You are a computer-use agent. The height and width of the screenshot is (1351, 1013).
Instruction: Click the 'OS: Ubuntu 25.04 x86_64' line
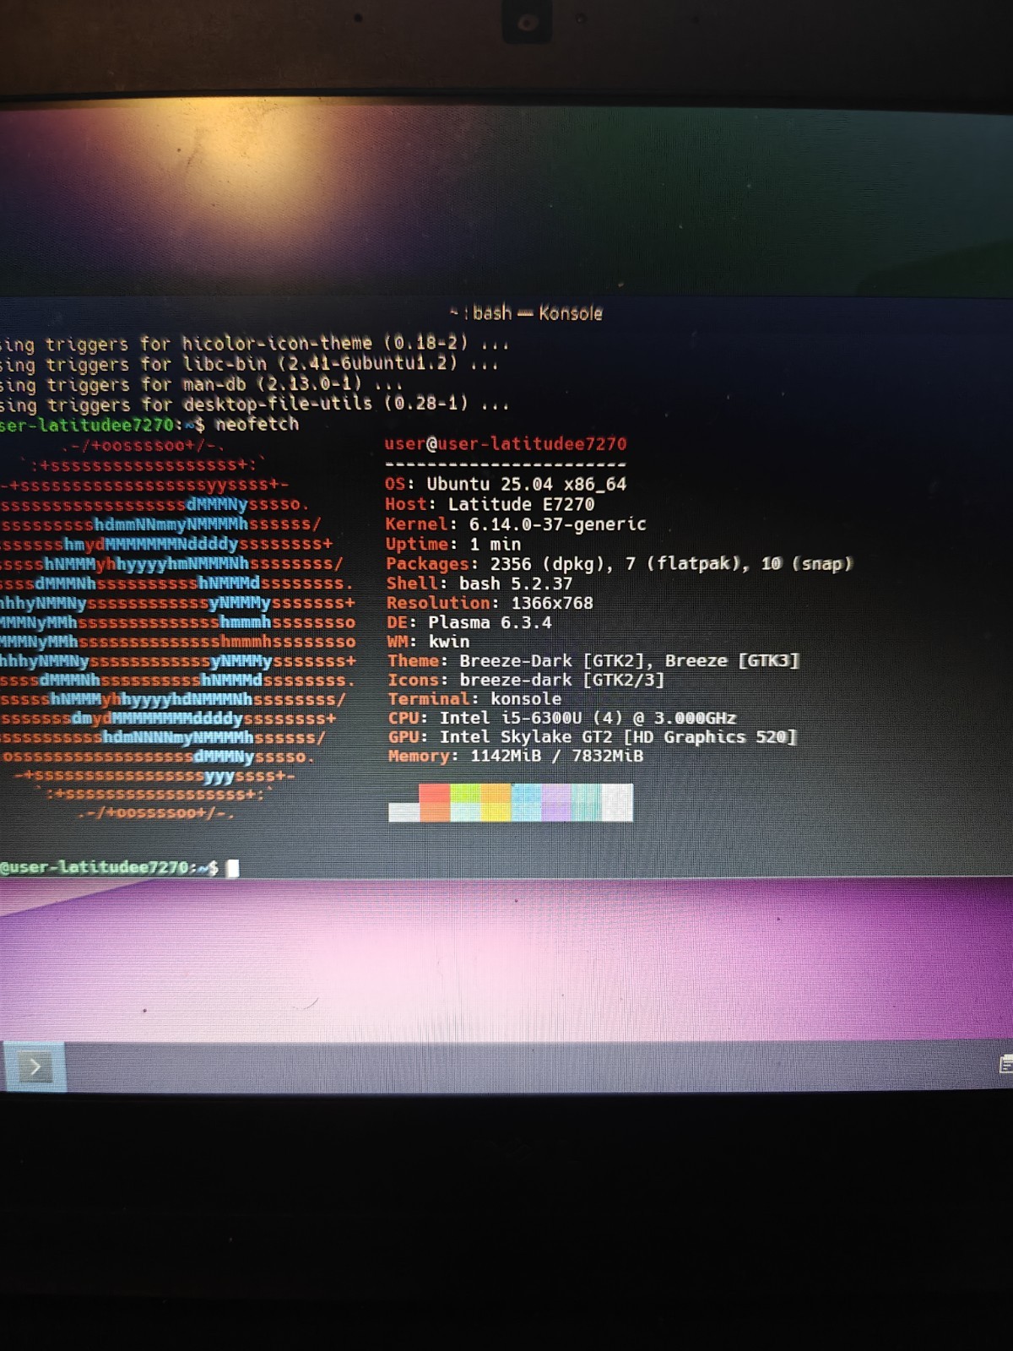coord(505,484)
